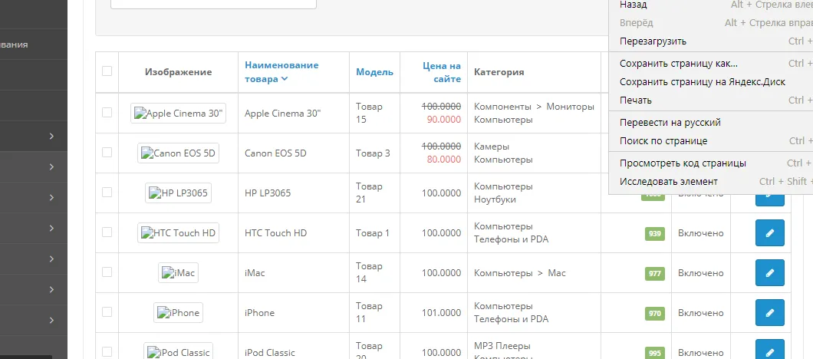Viewport: 813px width, 359px height.
Task: Sort by Цена на сайте header
Action: (x=441, y=72)
